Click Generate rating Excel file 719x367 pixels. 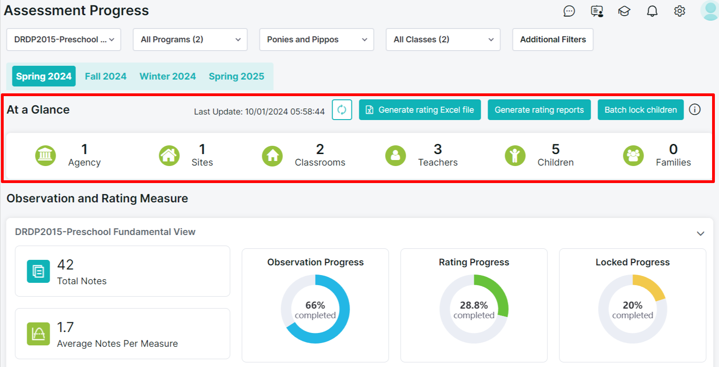(x=420, y=110)
